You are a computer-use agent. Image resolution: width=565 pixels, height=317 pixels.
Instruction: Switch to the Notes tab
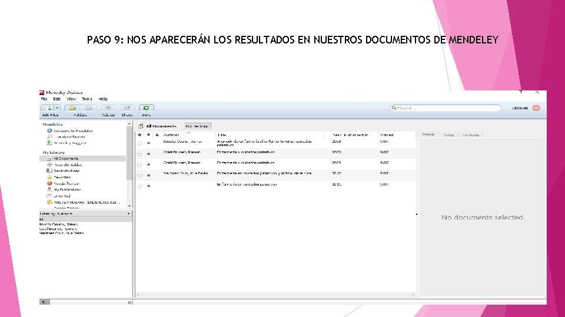click(448, 134)
